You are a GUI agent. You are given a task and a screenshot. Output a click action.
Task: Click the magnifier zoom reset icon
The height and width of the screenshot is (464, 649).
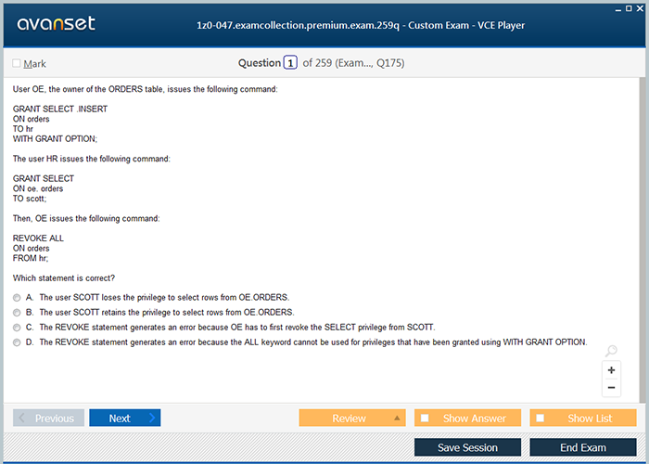pos(611,351)
